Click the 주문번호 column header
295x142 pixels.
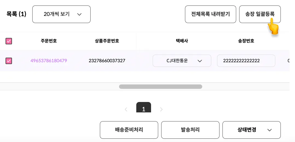[49, 41]
